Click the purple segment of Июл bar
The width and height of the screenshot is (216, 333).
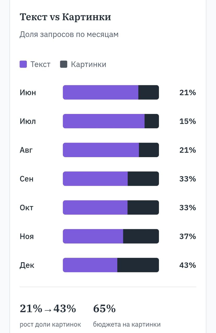pos(103,121)
